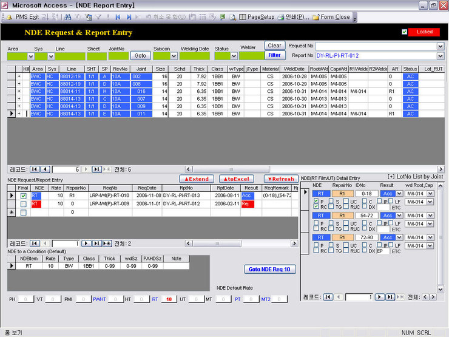Click the toolbar options arrow at toolbar end
The image size is (449, 337).
pos(355,18)
